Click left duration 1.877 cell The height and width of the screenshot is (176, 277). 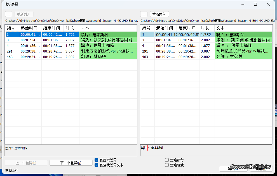(72, 46)
